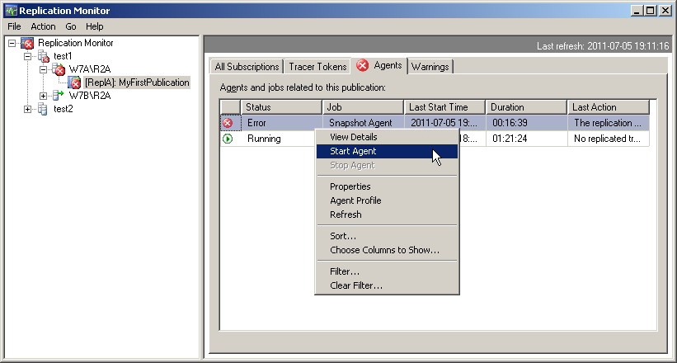This screenshot has width=677, height=363.
Task: Sort by the Last Action column header
Action: (608, 107)
